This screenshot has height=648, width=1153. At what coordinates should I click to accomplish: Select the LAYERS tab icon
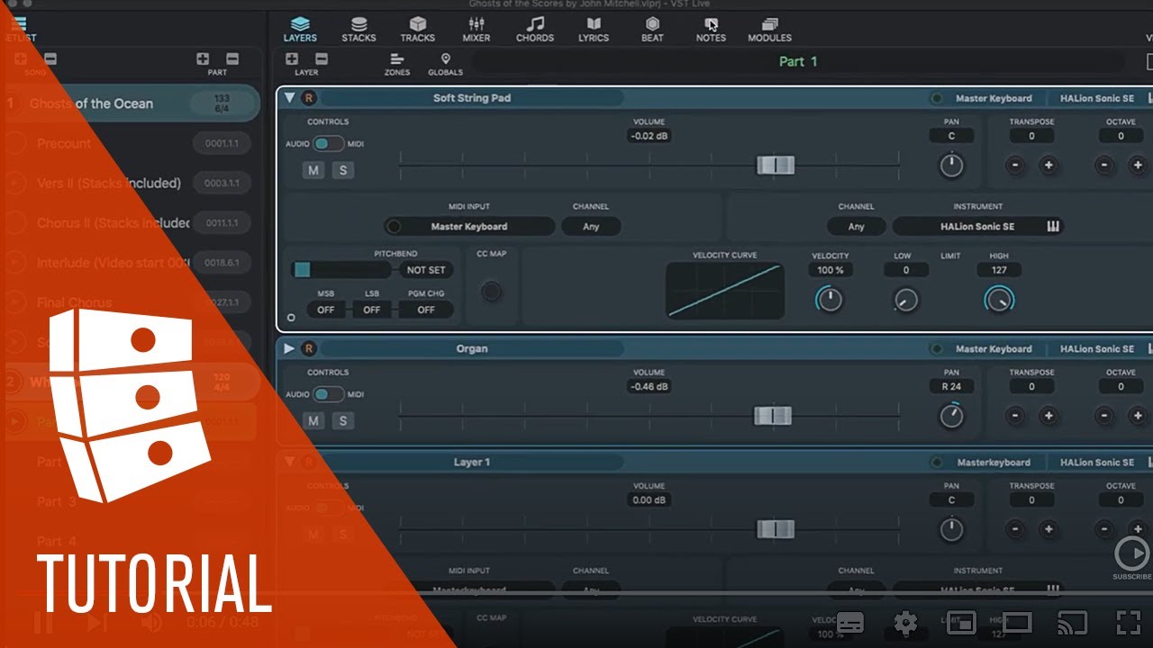tap(300, 24)
